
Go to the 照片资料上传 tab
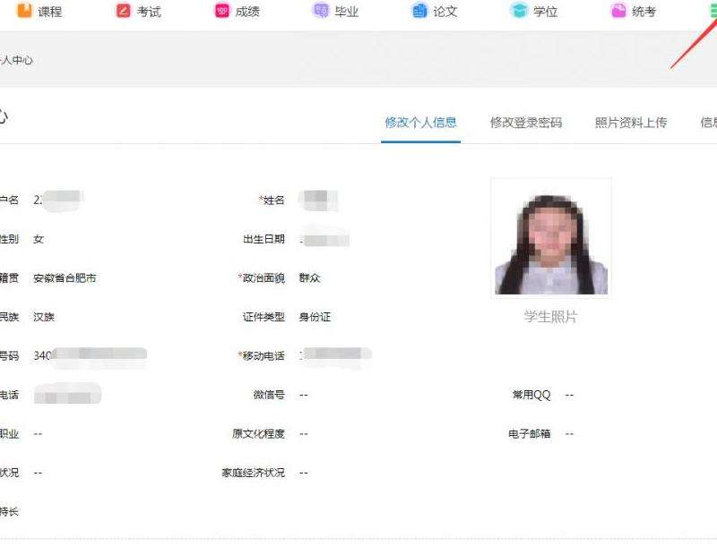631,123
